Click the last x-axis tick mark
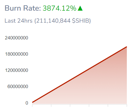Screen dimensions: 133x111 127,105
